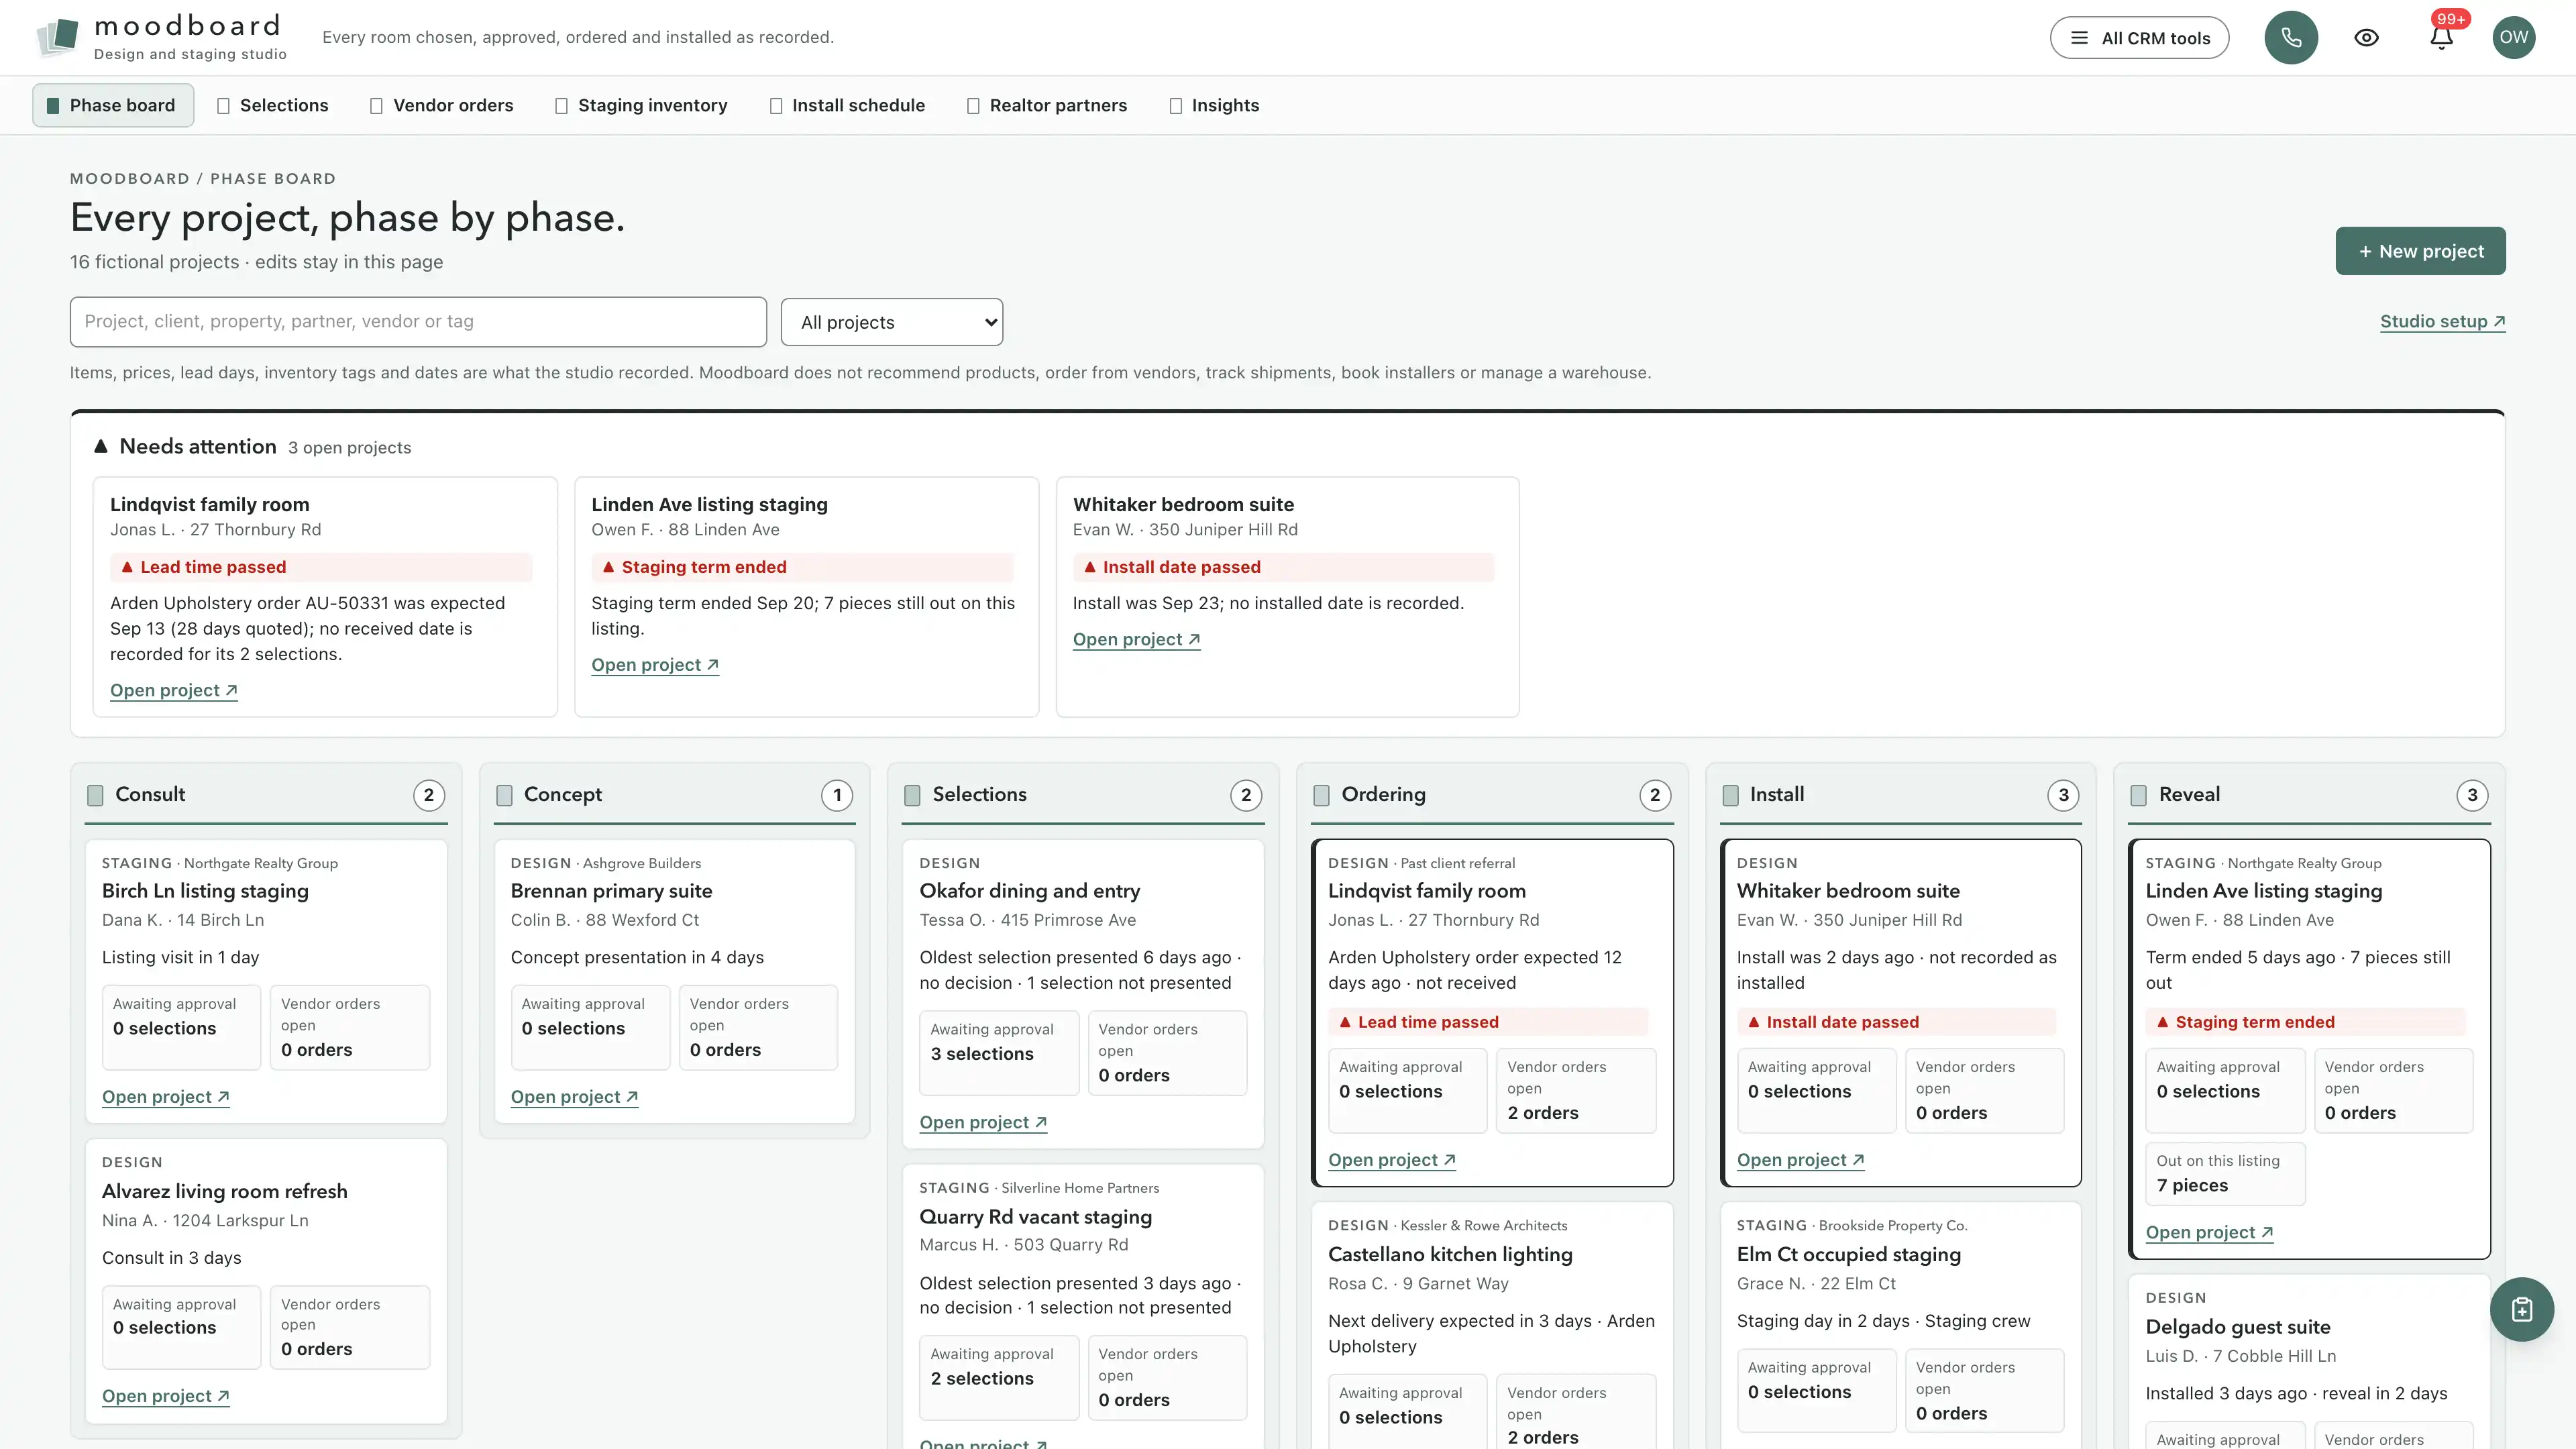
Task: Click the Install column phase icon
Action: coord(1730,795)
